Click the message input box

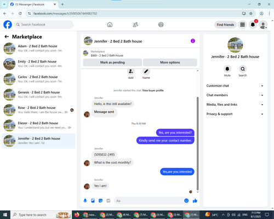pyautogui.click(x=150, y=201)
